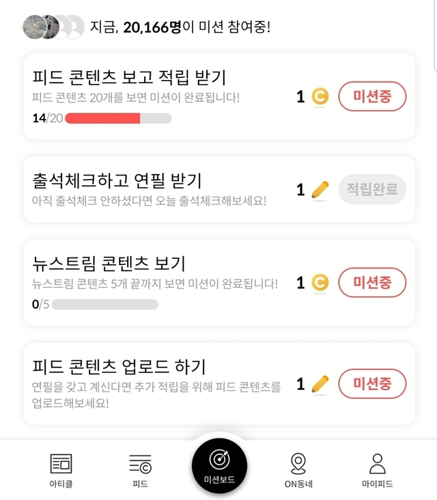Open 마이피드 profile icon
The image size is (437, 500).
point(377,463)
